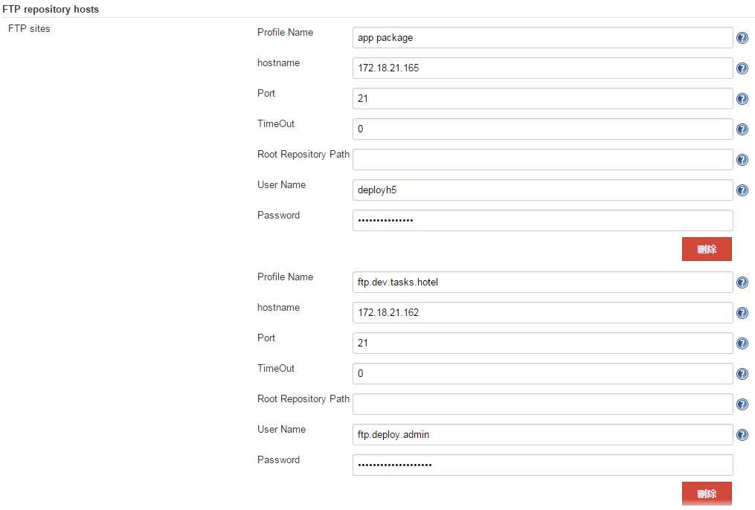
Task: Click the Profile Name field containing app package
Action: pyautogui.click(x=542, y=38)
